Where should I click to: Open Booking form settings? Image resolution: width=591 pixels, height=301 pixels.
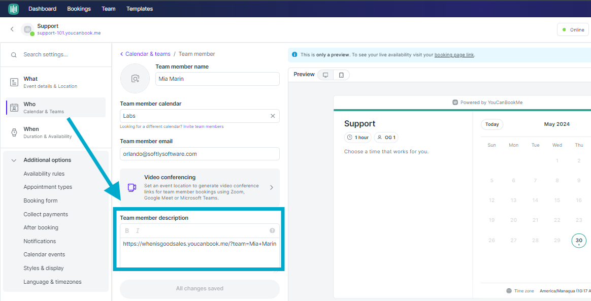point(41,200)
